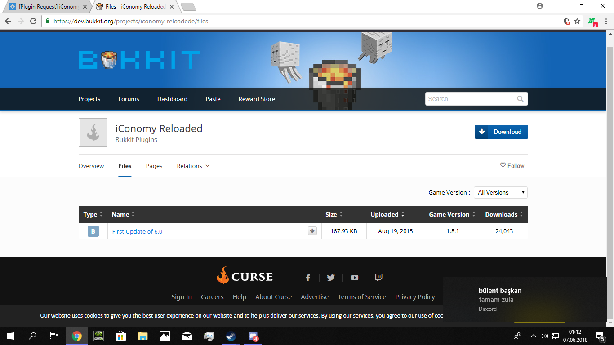Open the Windows Start menu
Viewport: 614px width, 345px height.
(11, 336)
